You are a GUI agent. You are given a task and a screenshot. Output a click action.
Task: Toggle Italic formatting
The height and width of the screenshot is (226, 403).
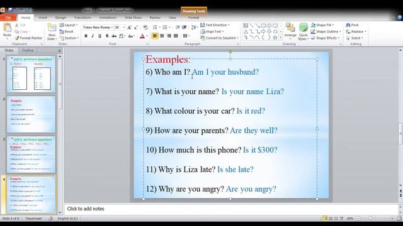[93, 36]
